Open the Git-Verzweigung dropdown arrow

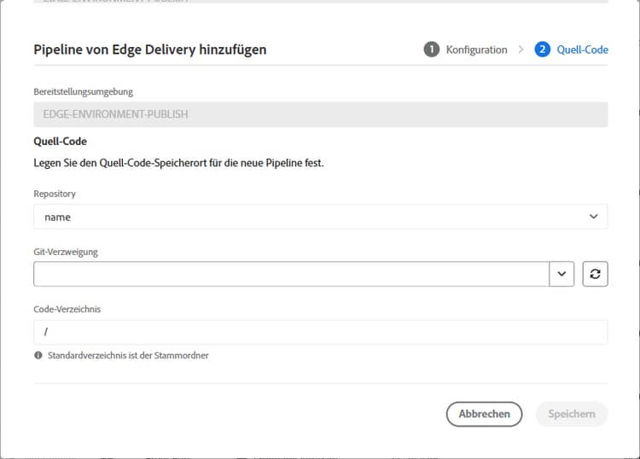(561, 274)
